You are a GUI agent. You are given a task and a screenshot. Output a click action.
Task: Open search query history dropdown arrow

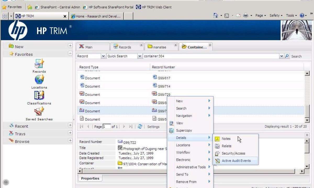point(282,56)
